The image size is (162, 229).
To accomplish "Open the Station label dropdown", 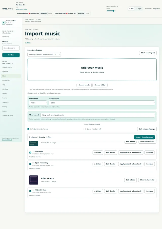I will pos(102,103).
